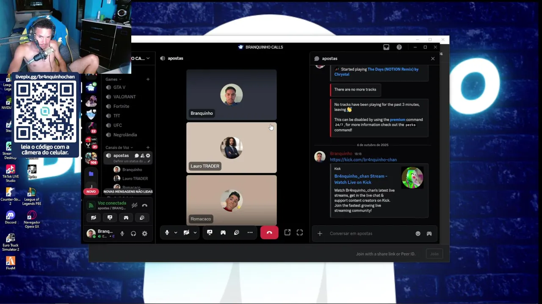Viewport: 542px width, 304px height.
Task: Open user settings gear in user panel
Action: pyautogui.click(x=144, y=233)
